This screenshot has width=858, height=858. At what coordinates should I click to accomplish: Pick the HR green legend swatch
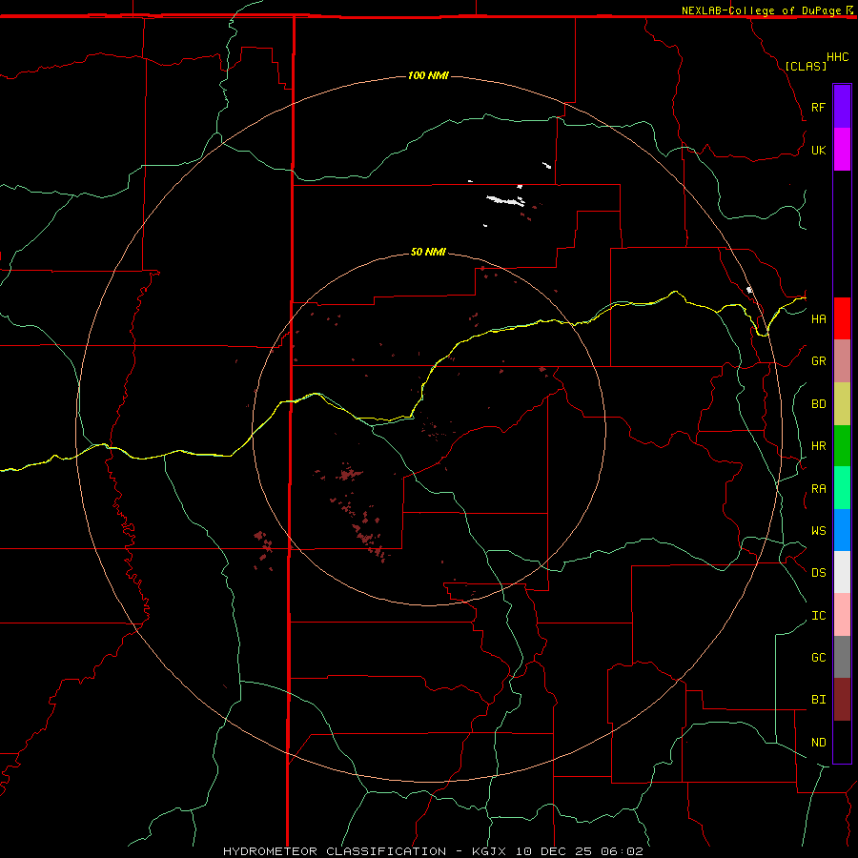pyautogui.click(x=842, y=446)
